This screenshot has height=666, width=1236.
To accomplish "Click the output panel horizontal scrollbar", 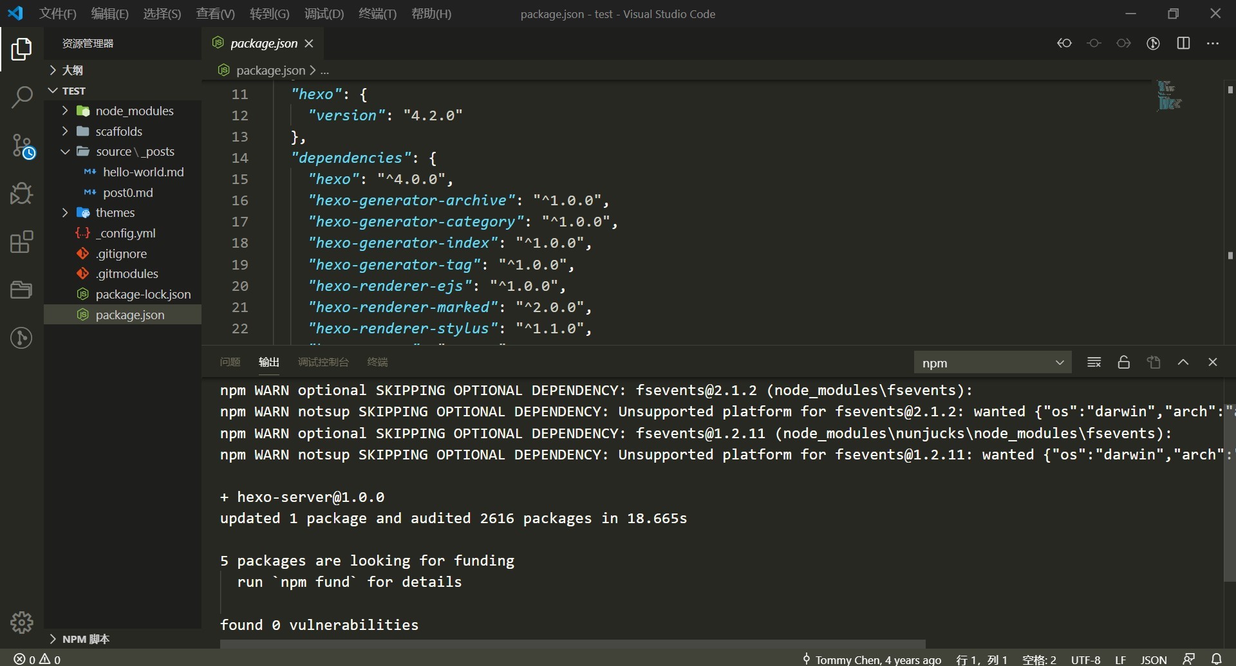I will [x=572, y=644].
